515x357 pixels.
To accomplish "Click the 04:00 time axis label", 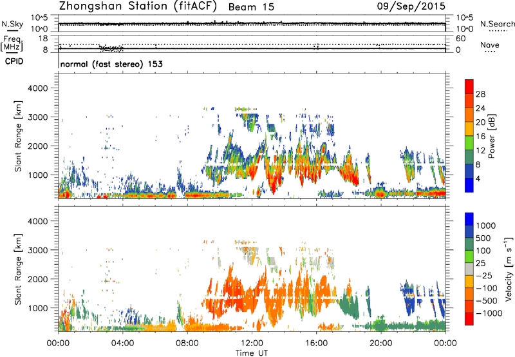I will [x=122, y=343].
